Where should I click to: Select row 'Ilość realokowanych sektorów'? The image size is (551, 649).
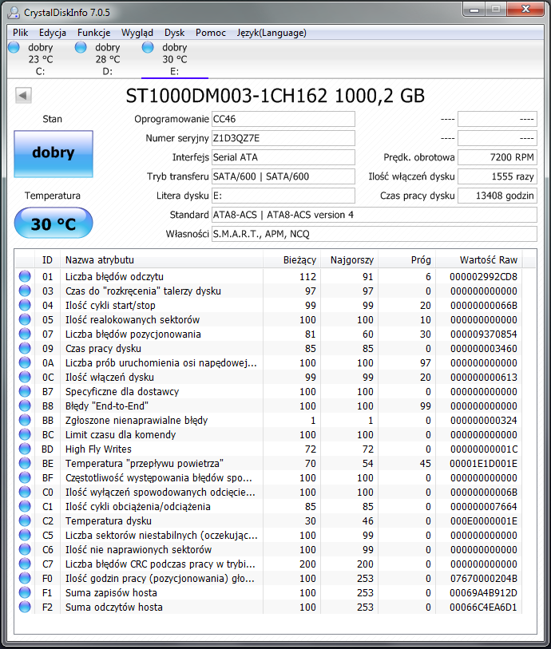[x=268, y=319]
